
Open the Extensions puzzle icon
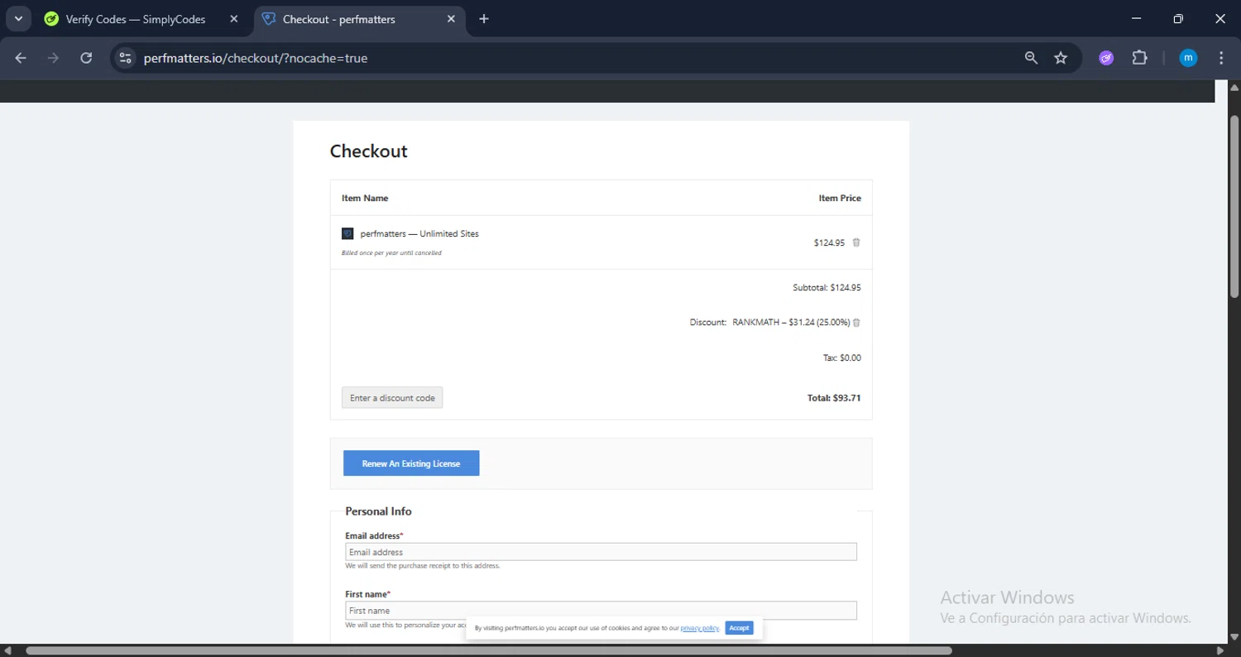1140,58
